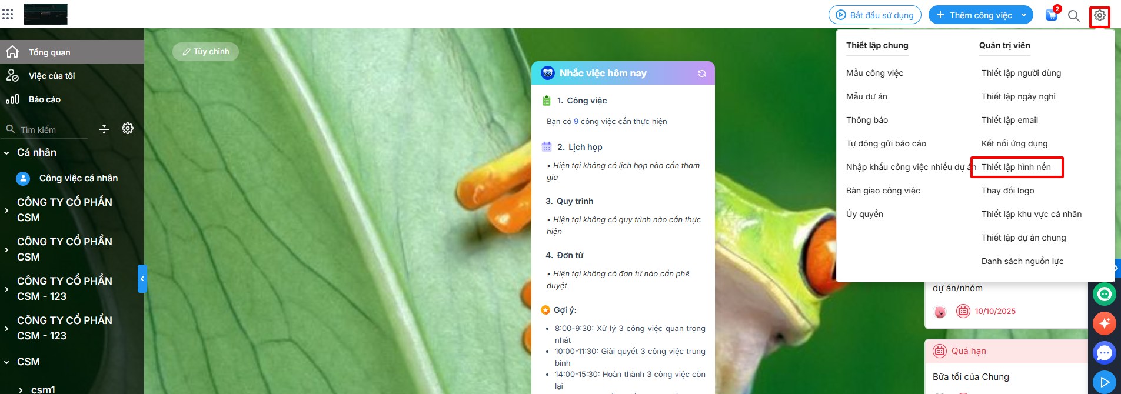The image size is (1121, 394).
Task: Click the orange sparkle assistant floating icon
Action: (1105, 323)
